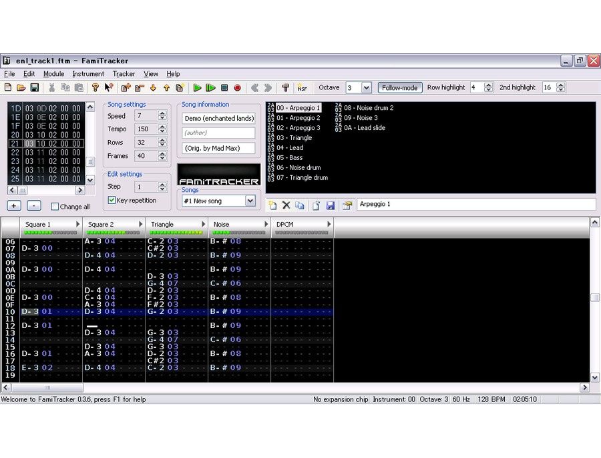Click the pattern editor vertical scrollbar thumb
601x458 pixels.
pyautogui.click(x=594, y=298)
